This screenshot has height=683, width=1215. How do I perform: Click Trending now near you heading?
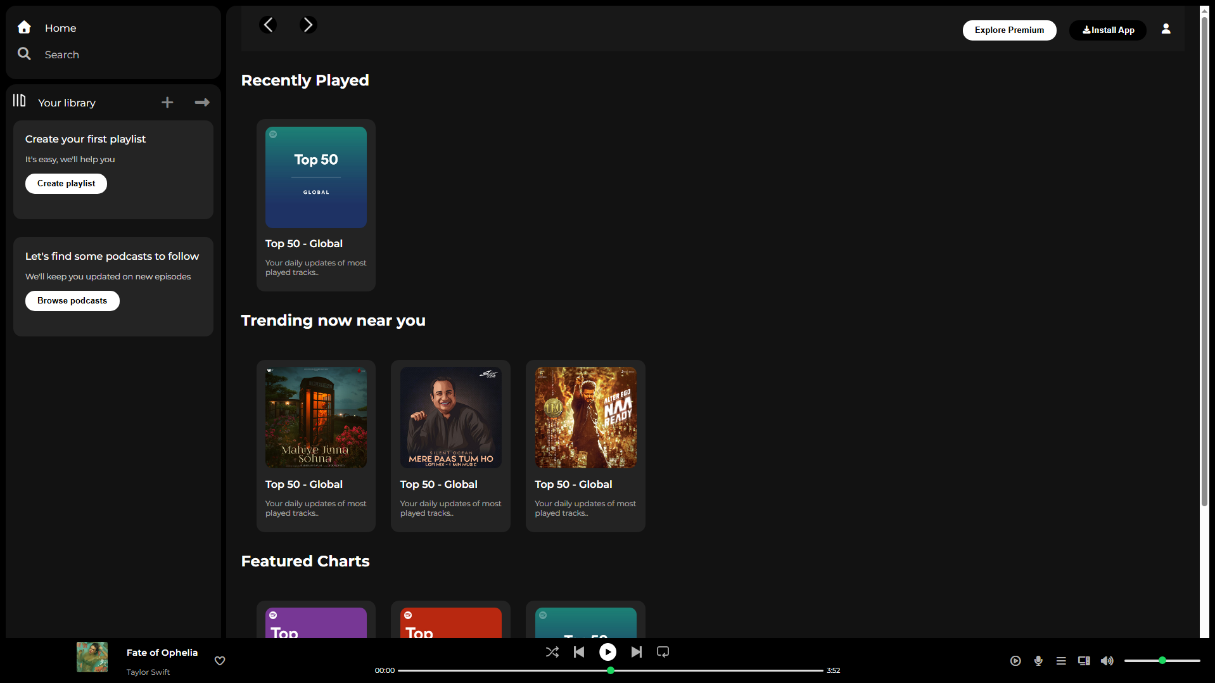(333, 321)
